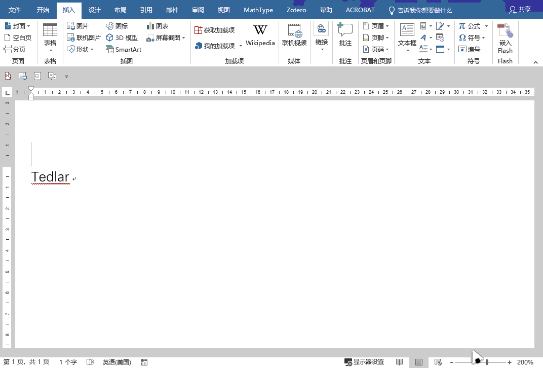Viewport: 543px width, 368px height.
Task: Increase zoom using the zoom slider
Action: pos(510,362)
